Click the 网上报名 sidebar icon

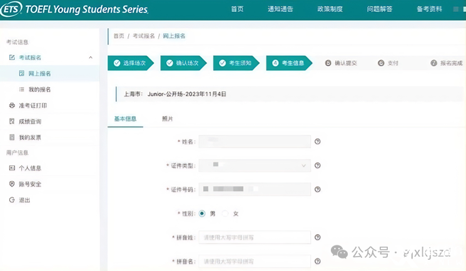pos(21,73)
